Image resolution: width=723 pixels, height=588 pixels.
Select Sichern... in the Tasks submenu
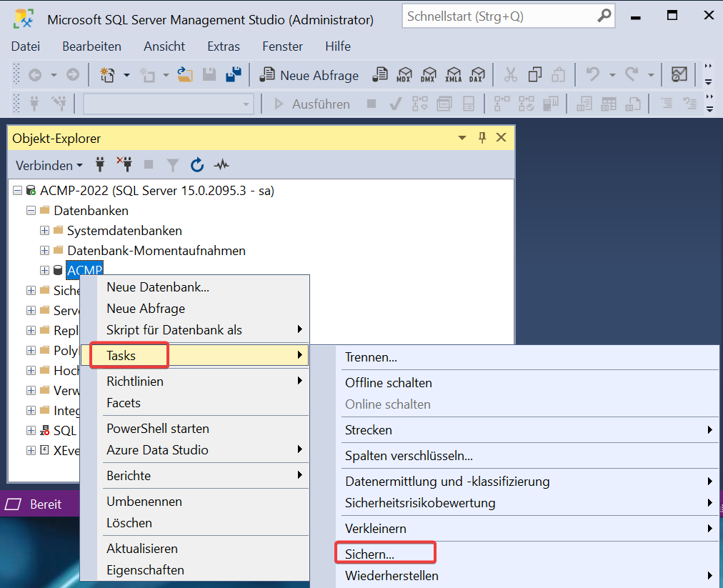[x=370, y=554]
